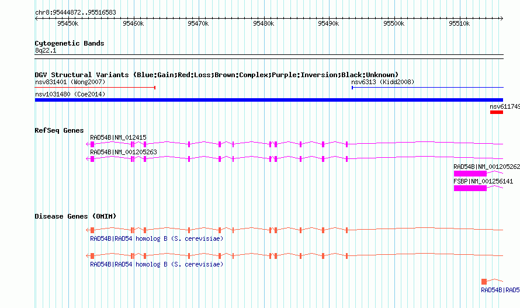
Task: Open the upper RAD54B|RAD54 homolog B OMIM link
Action: click(157, 238)
